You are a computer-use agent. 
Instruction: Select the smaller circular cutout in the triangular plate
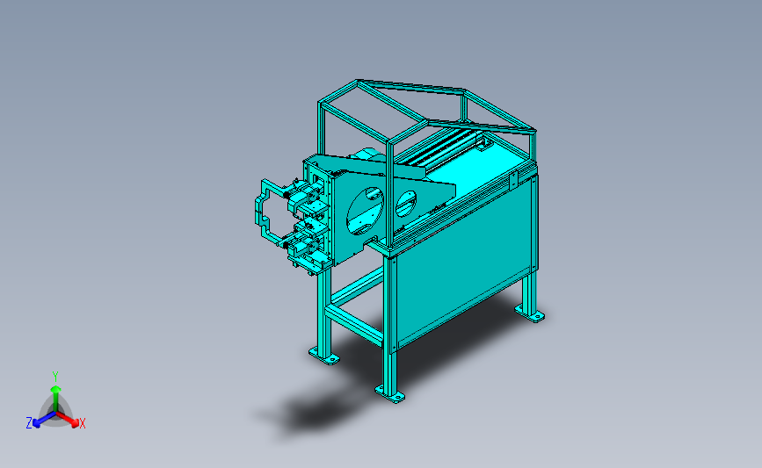[x=405, y=204]
